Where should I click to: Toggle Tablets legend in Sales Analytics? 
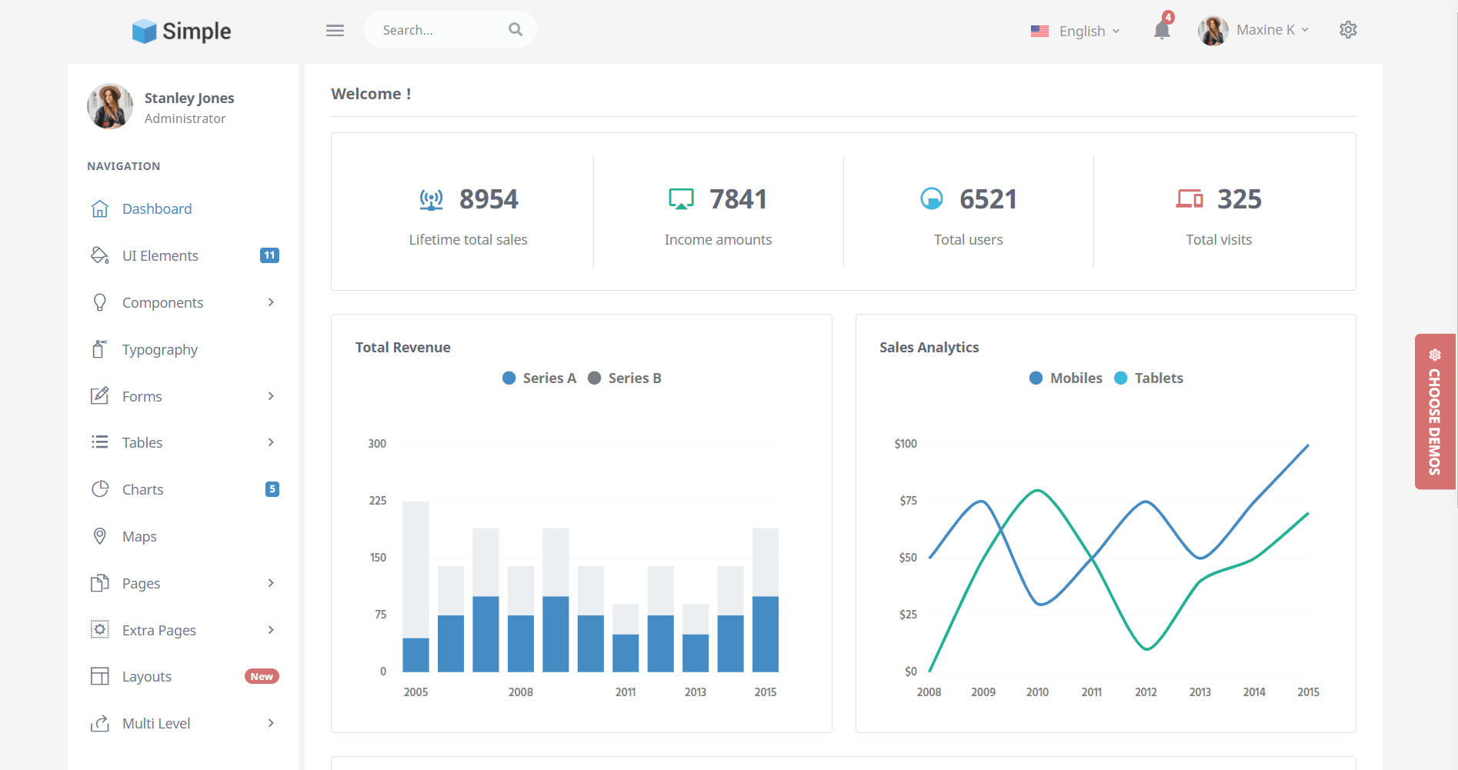click(x=1149, y=378)
